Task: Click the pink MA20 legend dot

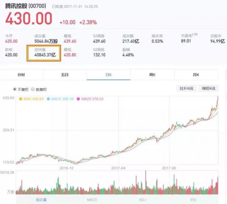Action: pos(78,99)
